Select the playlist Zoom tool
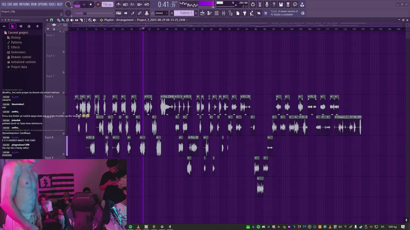410x230 pixels. pos(90,20)
